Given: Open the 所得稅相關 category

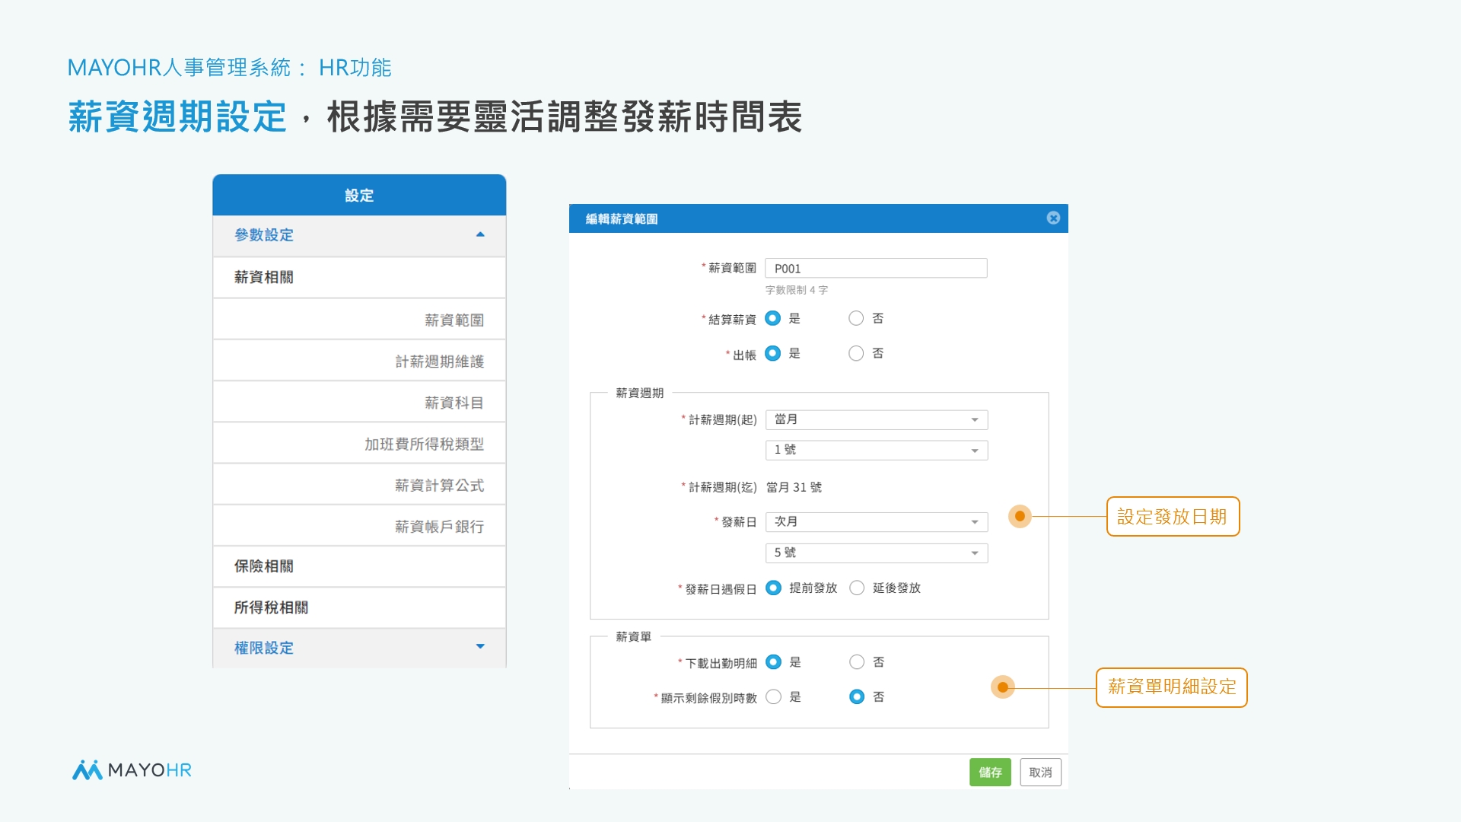Looking at the screenshot, I should (x=359, y=607).
